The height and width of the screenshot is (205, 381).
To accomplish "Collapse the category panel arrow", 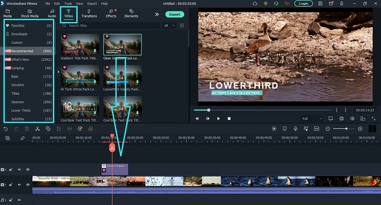I will [58, 72].
